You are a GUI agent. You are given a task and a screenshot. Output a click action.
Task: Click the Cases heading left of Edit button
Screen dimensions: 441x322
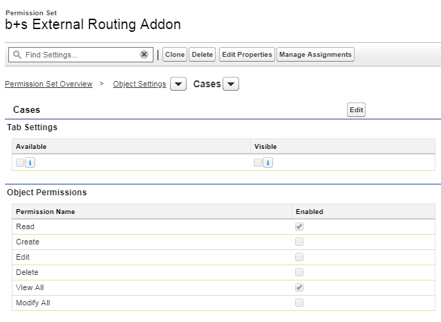pos(27,110)
